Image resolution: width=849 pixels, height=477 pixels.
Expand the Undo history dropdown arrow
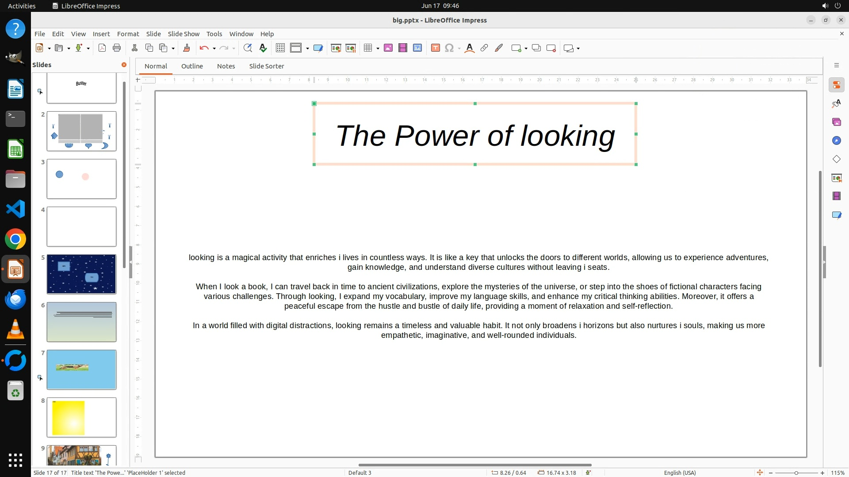[214, 49]
